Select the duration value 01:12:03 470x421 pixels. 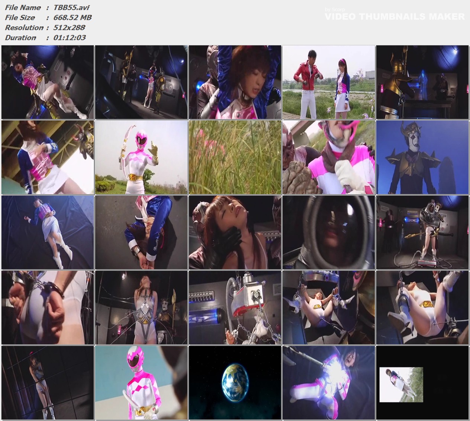[70, 38]
